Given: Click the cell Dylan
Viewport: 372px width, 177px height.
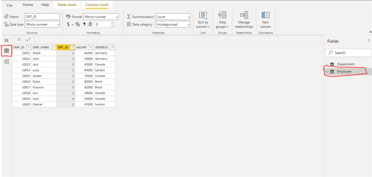Looking at the screenshot, I should pos(44,82).
